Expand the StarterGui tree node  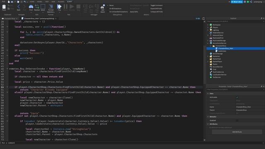click(208, 56)
